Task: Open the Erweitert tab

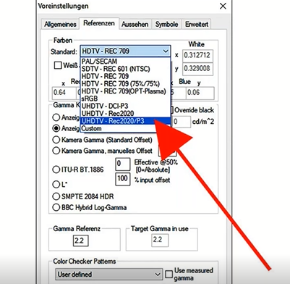Action: (197, 24)
